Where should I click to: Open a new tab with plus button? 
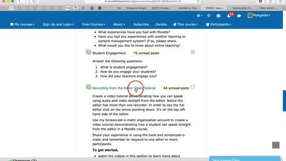(x=284, y=8)
